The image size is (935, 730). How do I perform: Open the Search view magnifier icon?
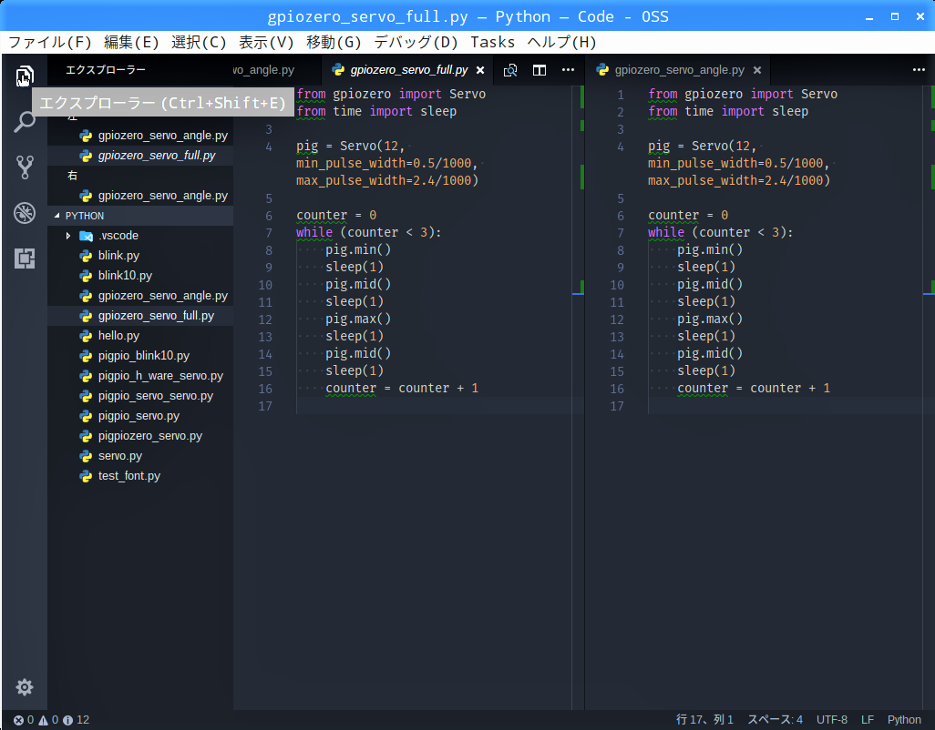(25, 122)
